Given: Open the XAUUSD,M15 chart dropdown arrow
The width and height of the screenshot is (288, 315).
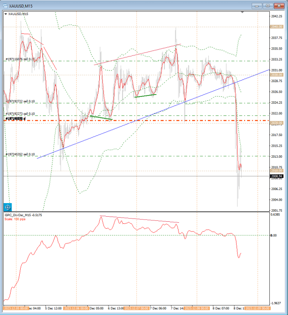Looking at the screenshot, I should click(6, 14).
